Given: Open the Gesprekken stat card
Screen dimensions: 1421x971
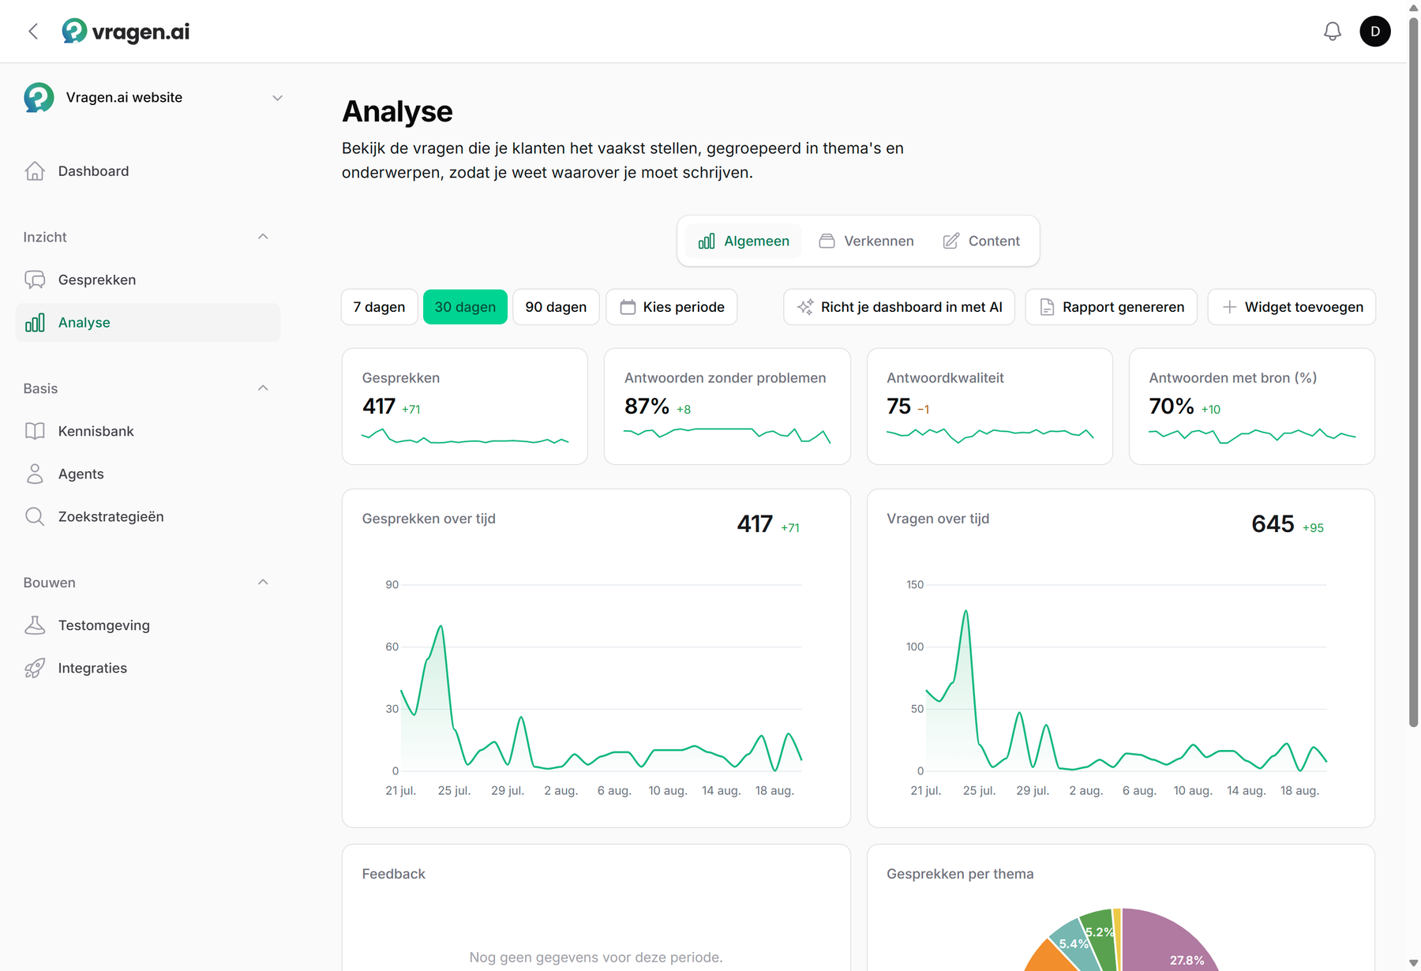Looking at the screenshot, I should tap(465, 407).
